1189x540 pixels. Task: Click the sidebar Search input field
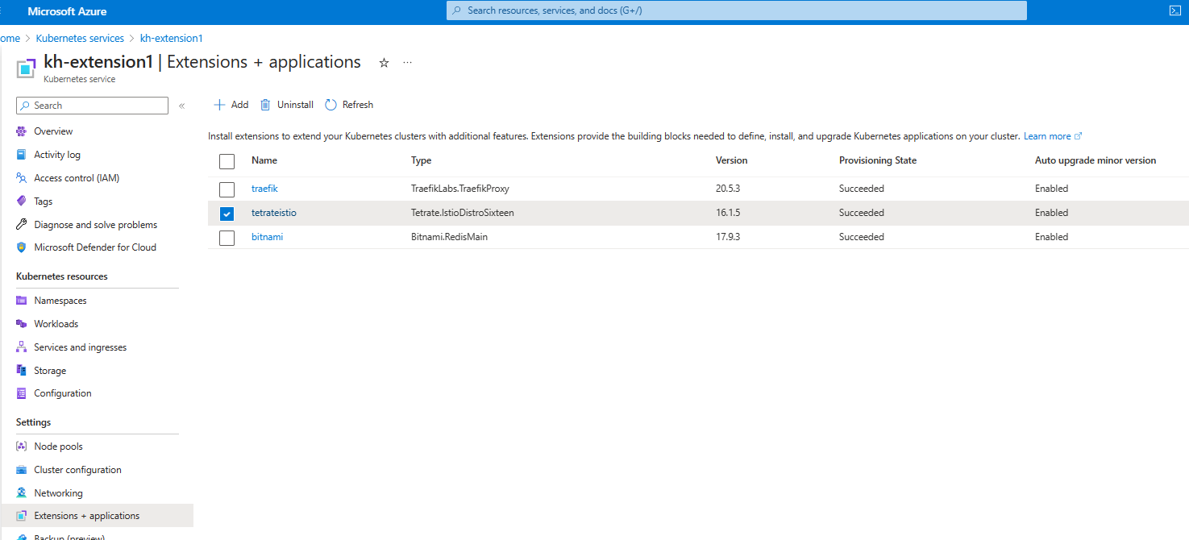[x=92, y=106]
